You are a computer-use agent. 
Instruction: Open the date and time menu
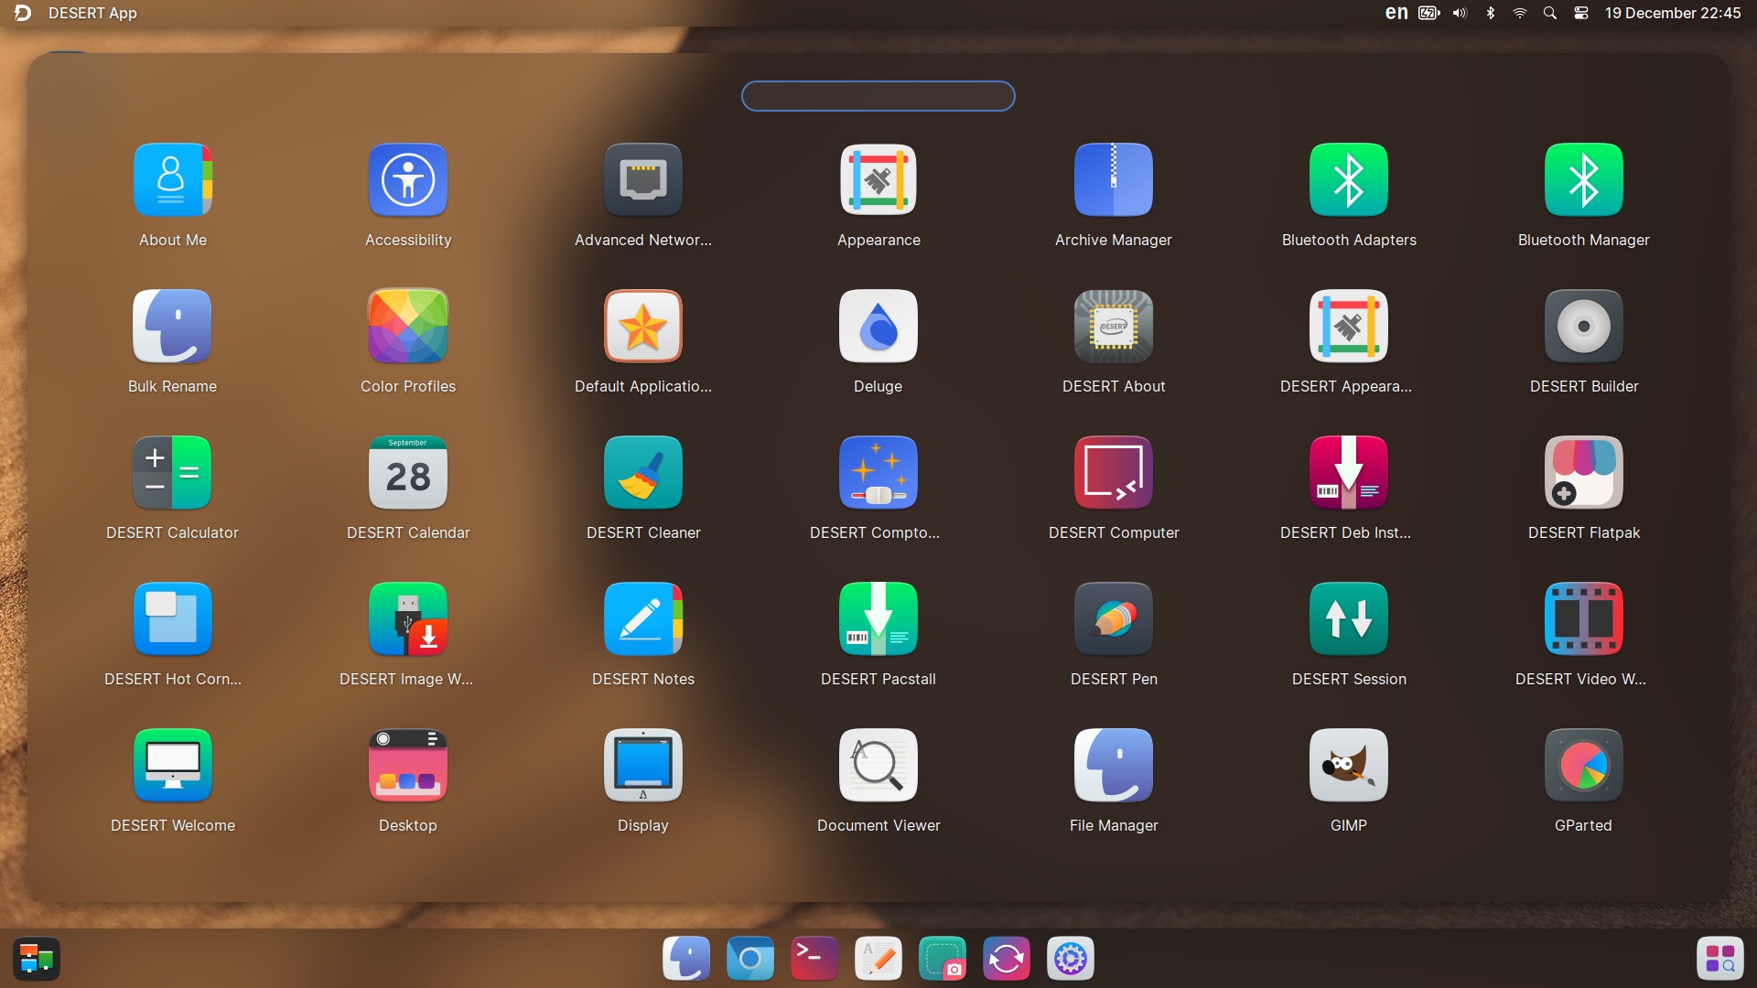point(1672,13)
